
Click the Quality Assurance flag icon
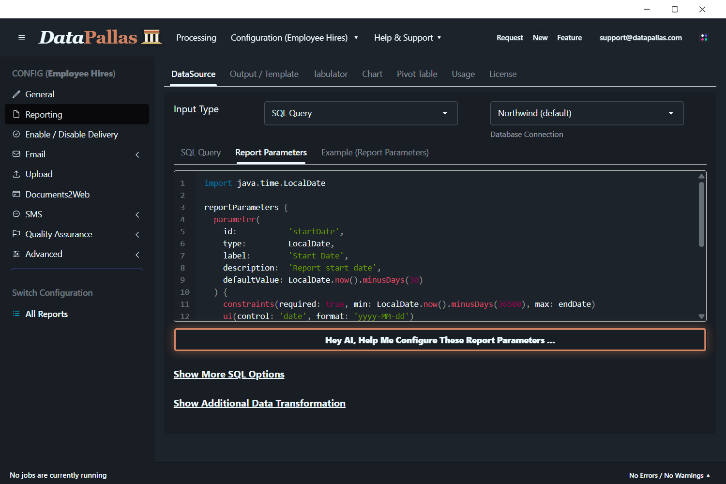coord(16,234)
